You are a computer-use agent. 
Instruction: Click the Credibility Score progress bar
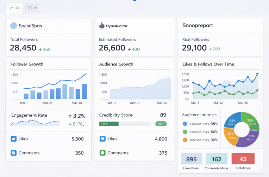click(x=125, y=124)
